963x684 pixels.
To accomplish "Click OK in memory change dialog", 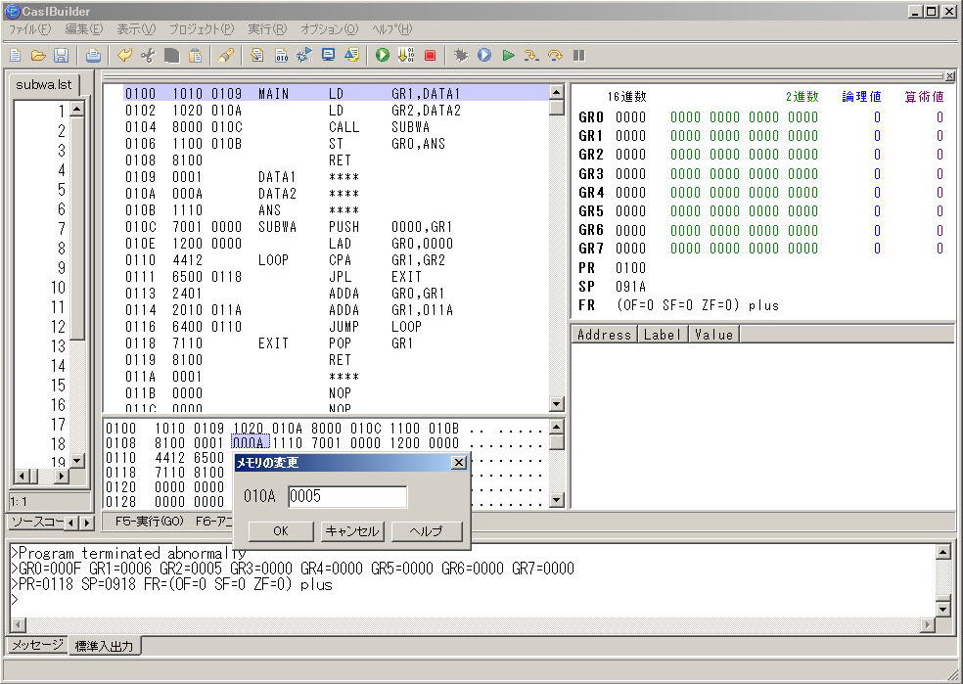I will (x=280, y=531).
